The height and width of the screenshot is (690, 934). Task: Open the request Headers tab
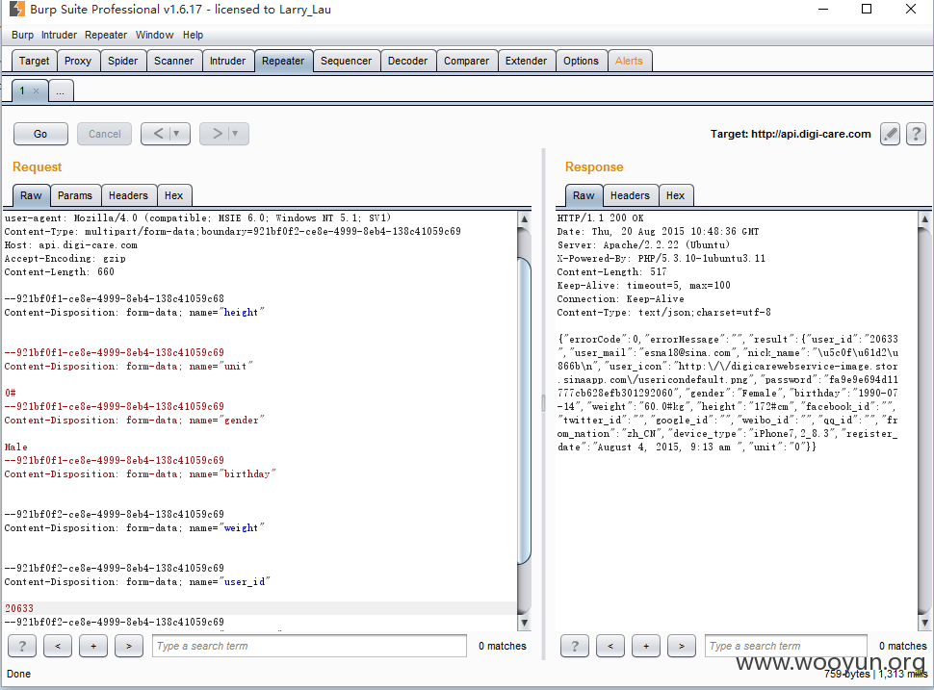(128, 195)
